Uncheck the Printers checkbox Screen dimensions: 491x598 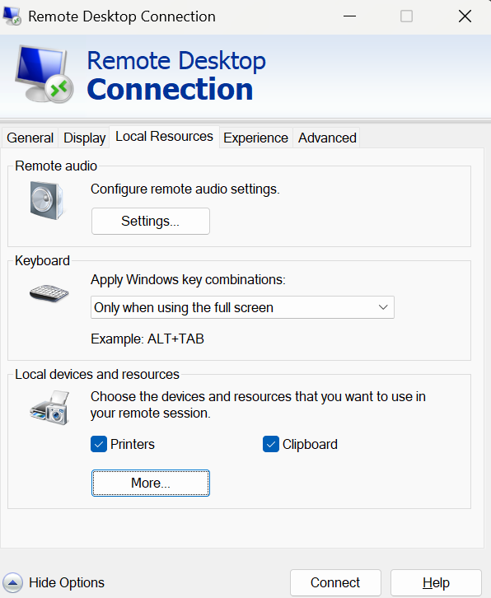[99, 444]
